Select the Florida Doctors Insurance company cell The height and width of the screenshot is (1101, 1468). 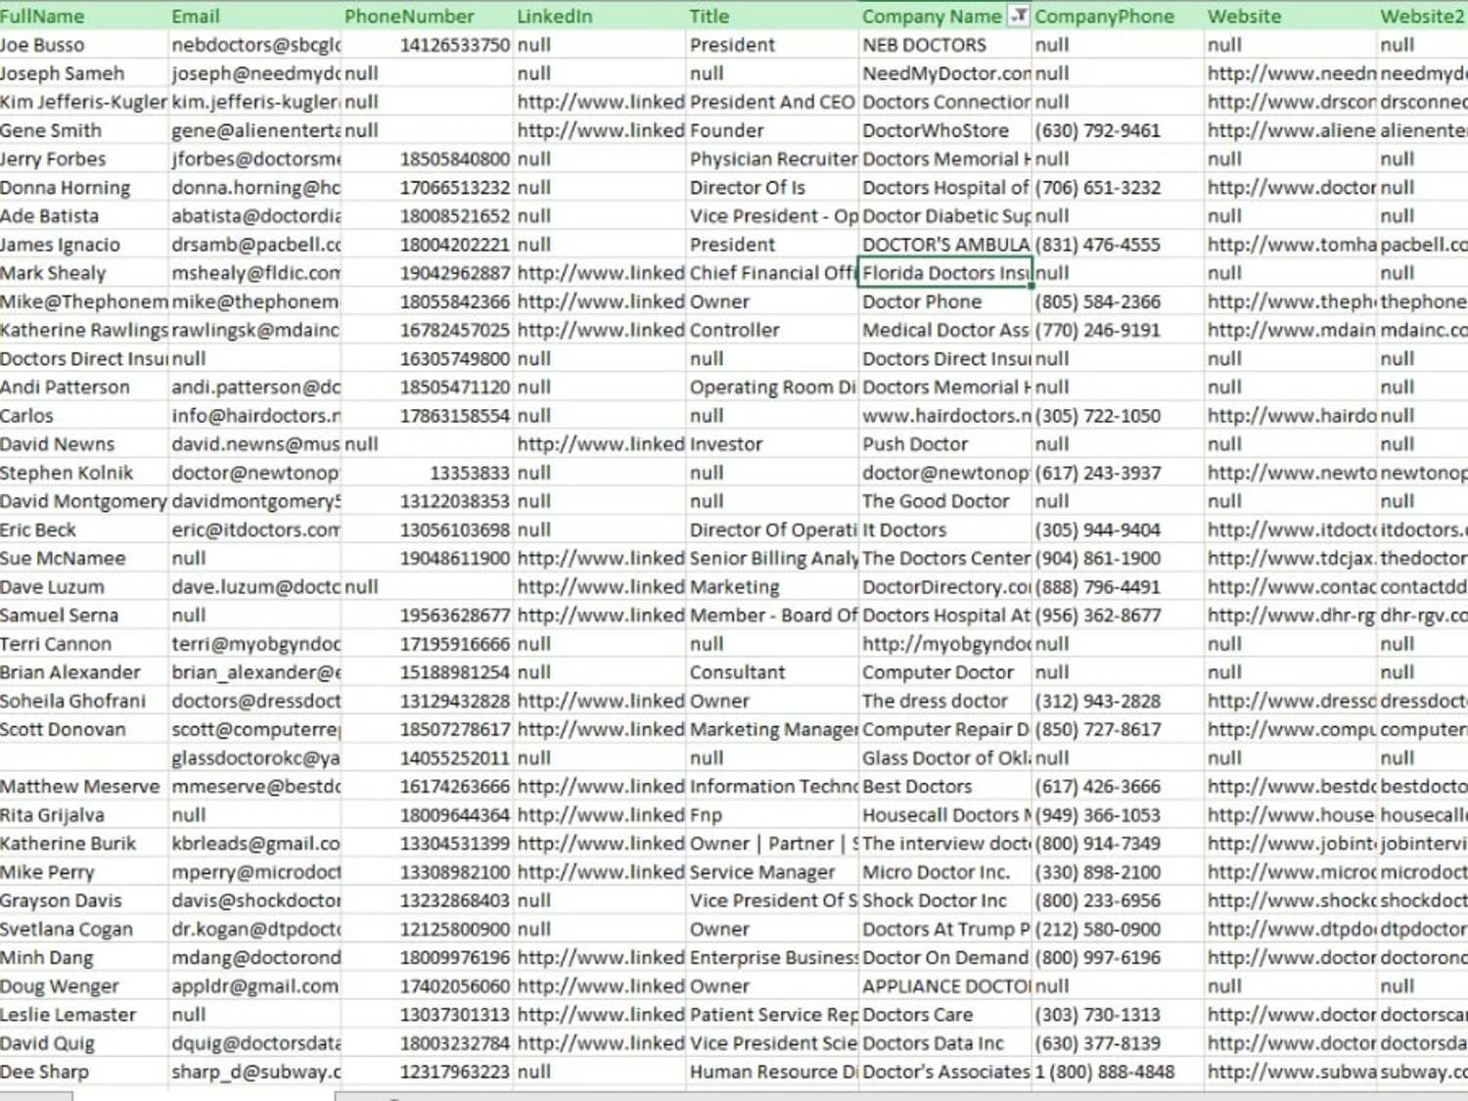click(945, 273)
